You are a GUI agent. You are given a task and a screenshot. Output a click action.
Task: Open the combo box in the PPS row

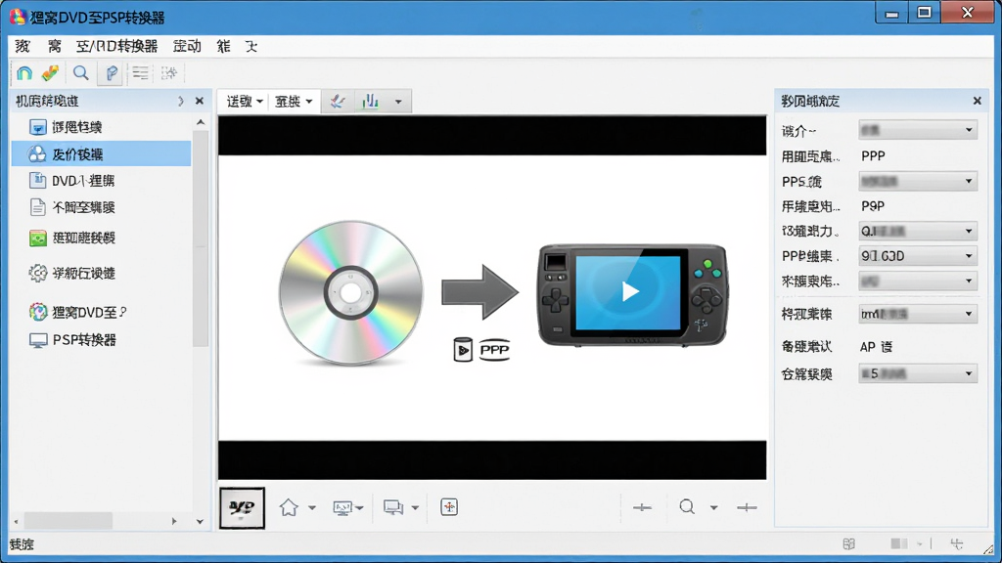click(x=918, y=181)
